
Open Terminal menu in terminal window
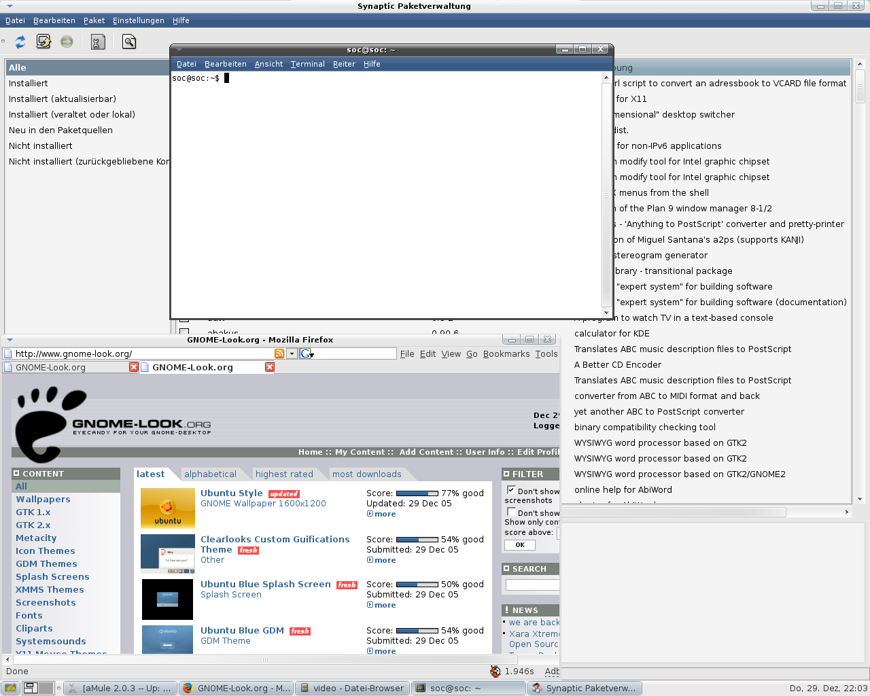(x=308, y=64)
